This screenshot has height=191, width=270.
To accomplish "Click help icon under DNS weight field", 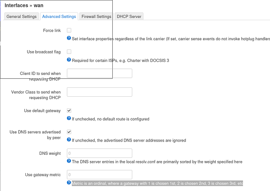I will 69,161.
